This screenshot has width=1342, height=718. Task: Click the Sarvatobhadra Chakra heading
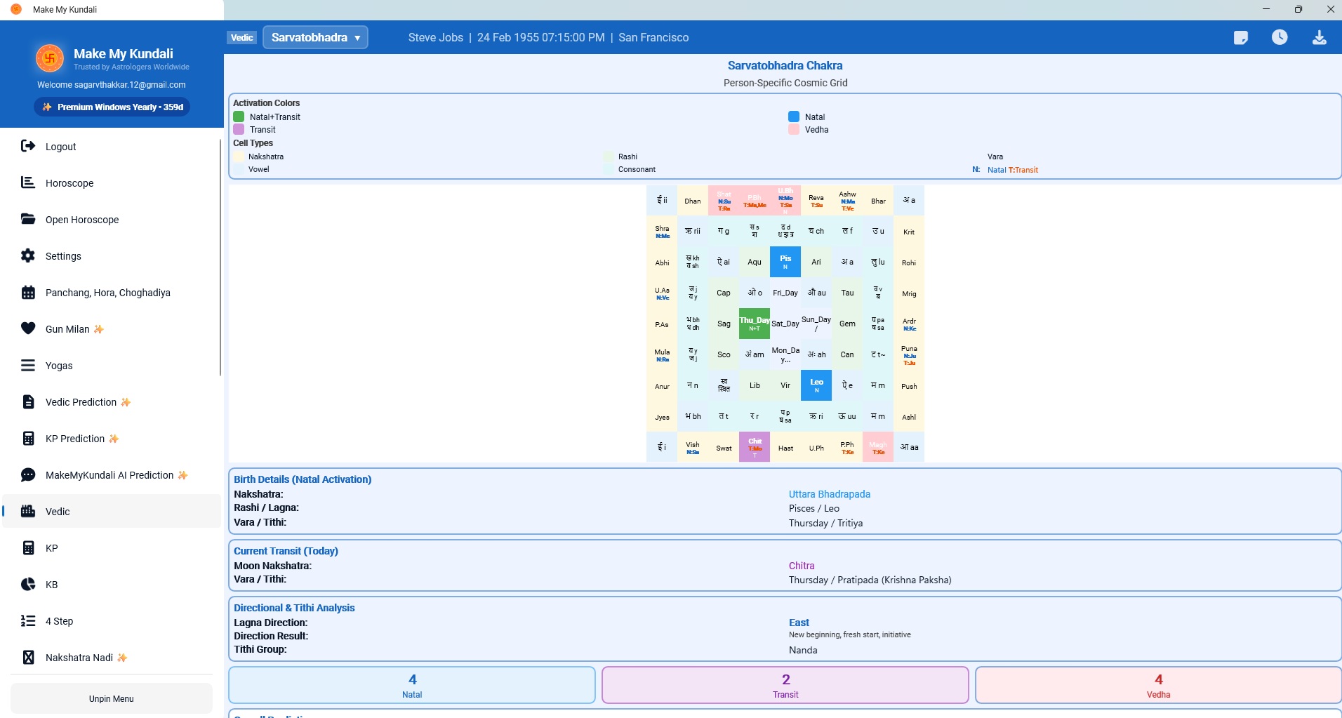pos(785,65)
